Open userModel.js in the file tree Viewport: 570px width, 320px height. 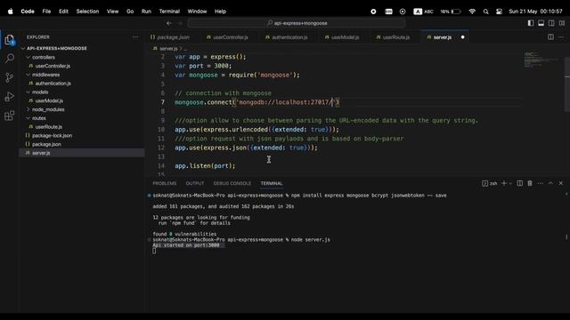(49, 100)
